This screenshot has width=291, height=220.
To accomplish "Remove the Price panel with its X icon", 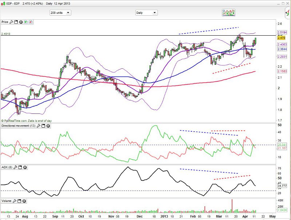I will pyautogui.click(x=21, y=22).
